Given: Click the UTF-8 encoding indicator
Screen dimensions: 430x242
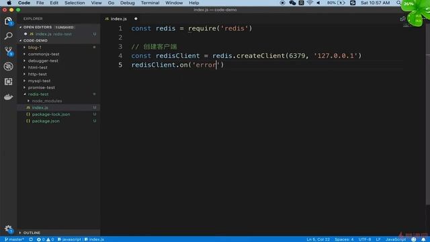Looking at the screenshot, I should pos(365,239).
